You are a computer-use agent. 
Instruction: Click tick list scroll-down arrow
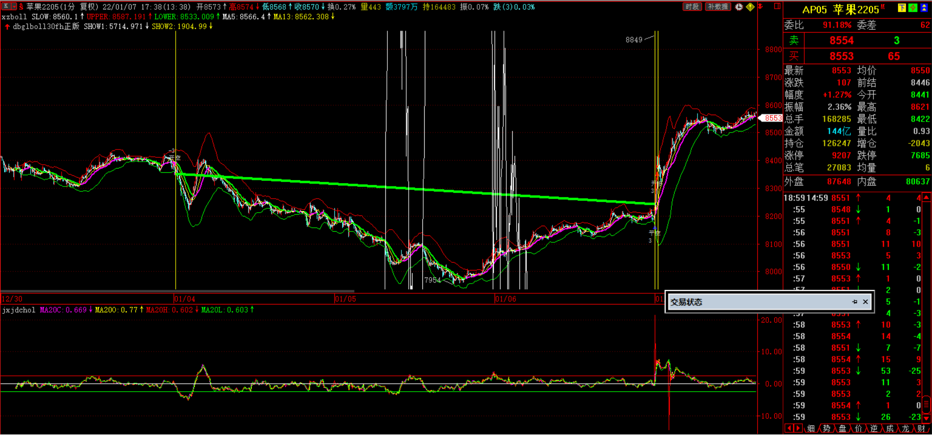[926, 418]
